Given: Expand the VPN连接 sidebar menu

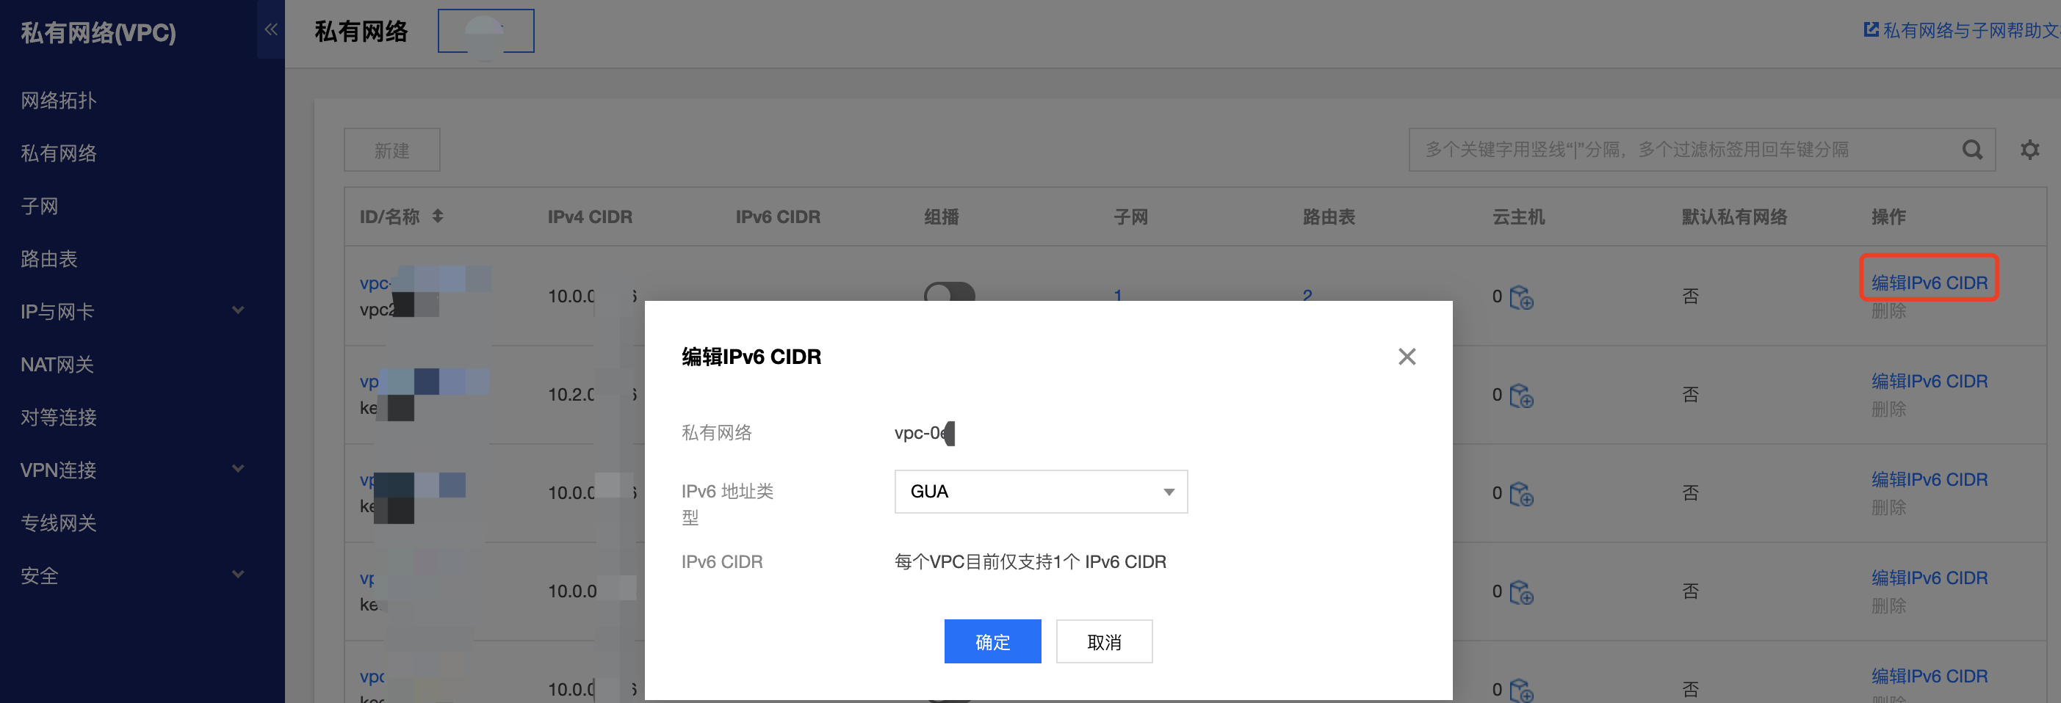Looking at the screenshot, I should (238, 469).
